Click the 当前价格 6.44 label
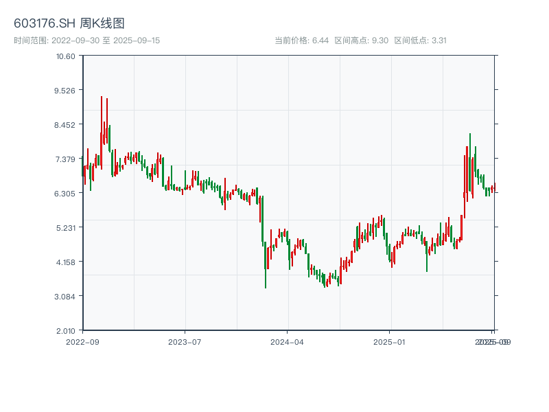This screenshot has width=549, height=412. tap(302, 41)
